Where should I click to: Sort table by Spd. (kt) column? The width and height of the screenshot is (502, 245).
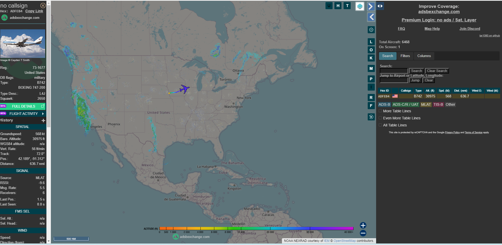click(444, 91)
